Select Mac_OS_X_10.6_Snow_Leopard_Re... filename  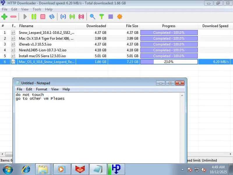click(47, 62)
